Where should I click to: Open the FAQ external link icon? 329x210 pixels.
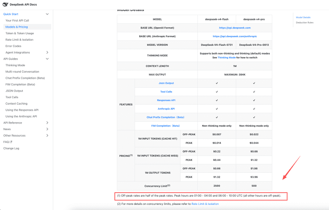[11, 142]
